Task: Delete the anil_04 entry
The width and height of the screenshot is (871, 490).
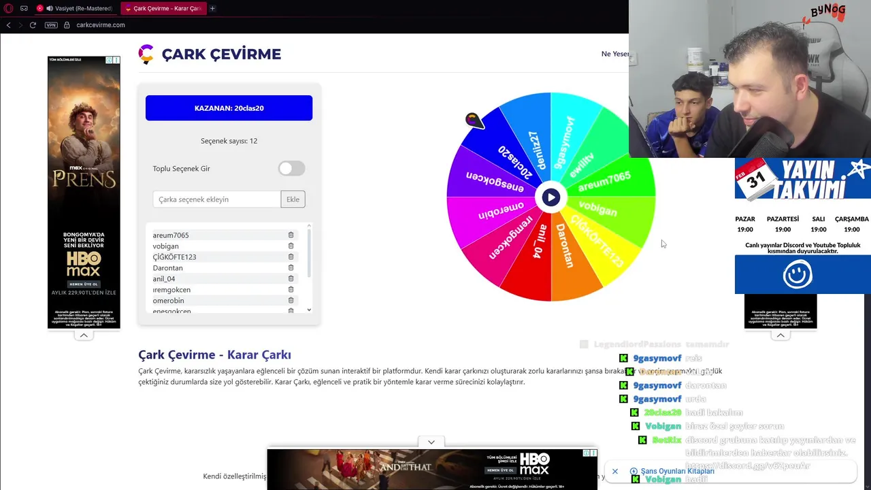Action: tap(291, 278)
